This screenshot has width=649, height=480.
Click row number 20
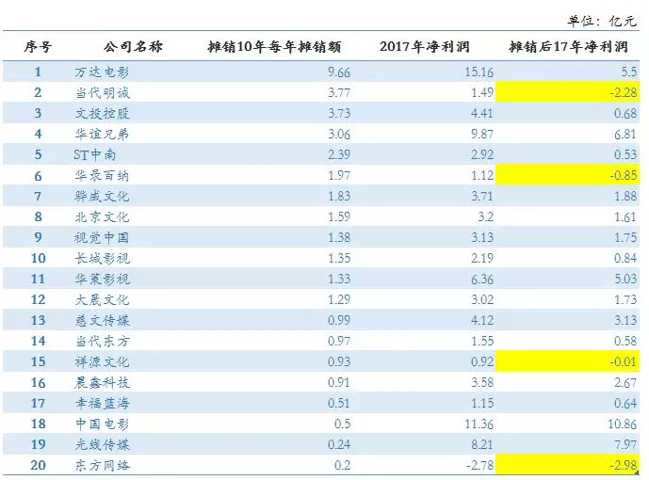38,465
